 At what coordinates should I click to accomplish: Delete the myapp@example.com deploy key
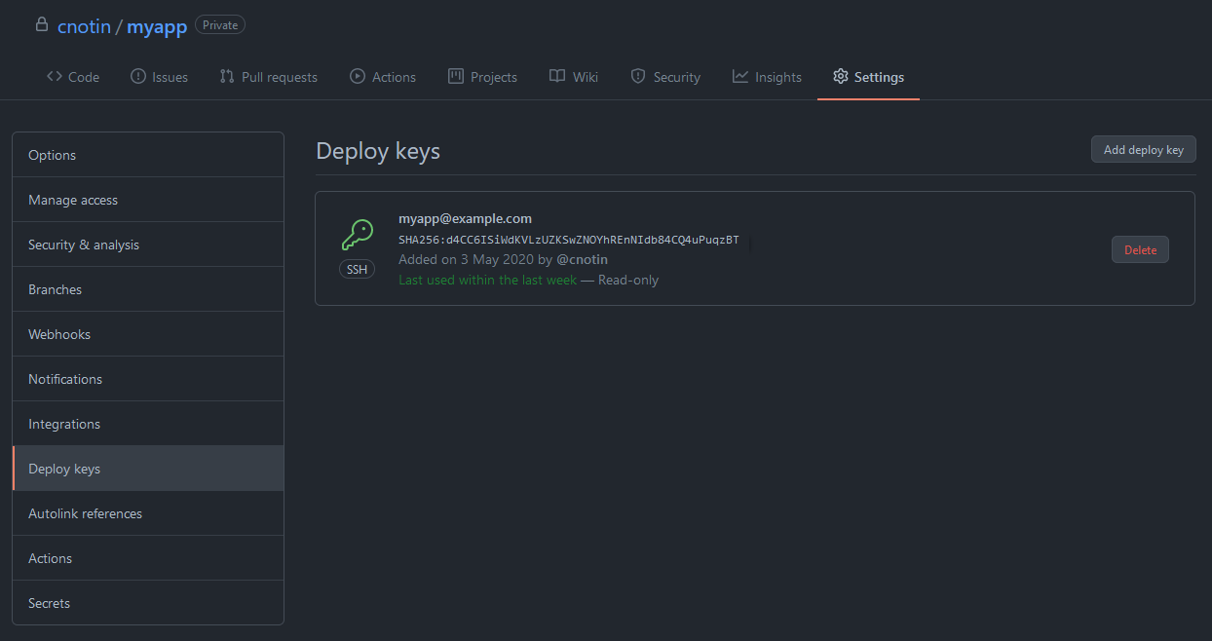(1140, 250)
